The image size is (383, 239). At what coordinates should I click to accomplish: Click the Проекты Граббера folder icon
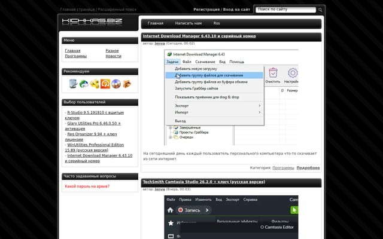click(175, 133)
